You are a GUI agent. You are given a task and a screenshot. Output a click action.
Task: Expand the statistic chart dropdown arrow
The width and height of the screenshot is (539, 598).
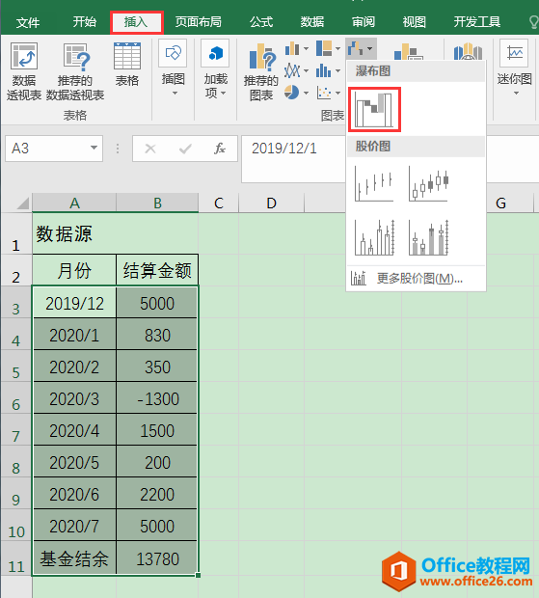coord(337,71)
